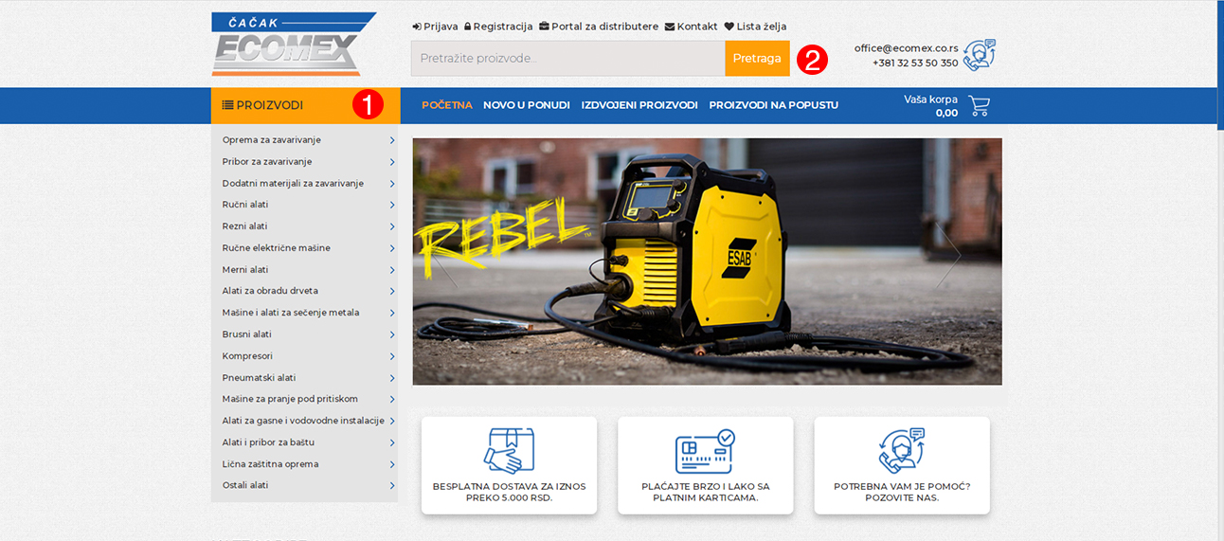Expand Mašine i alati za sečenje metala
The height and width of the screenshot is (541, 1224).
305,313
